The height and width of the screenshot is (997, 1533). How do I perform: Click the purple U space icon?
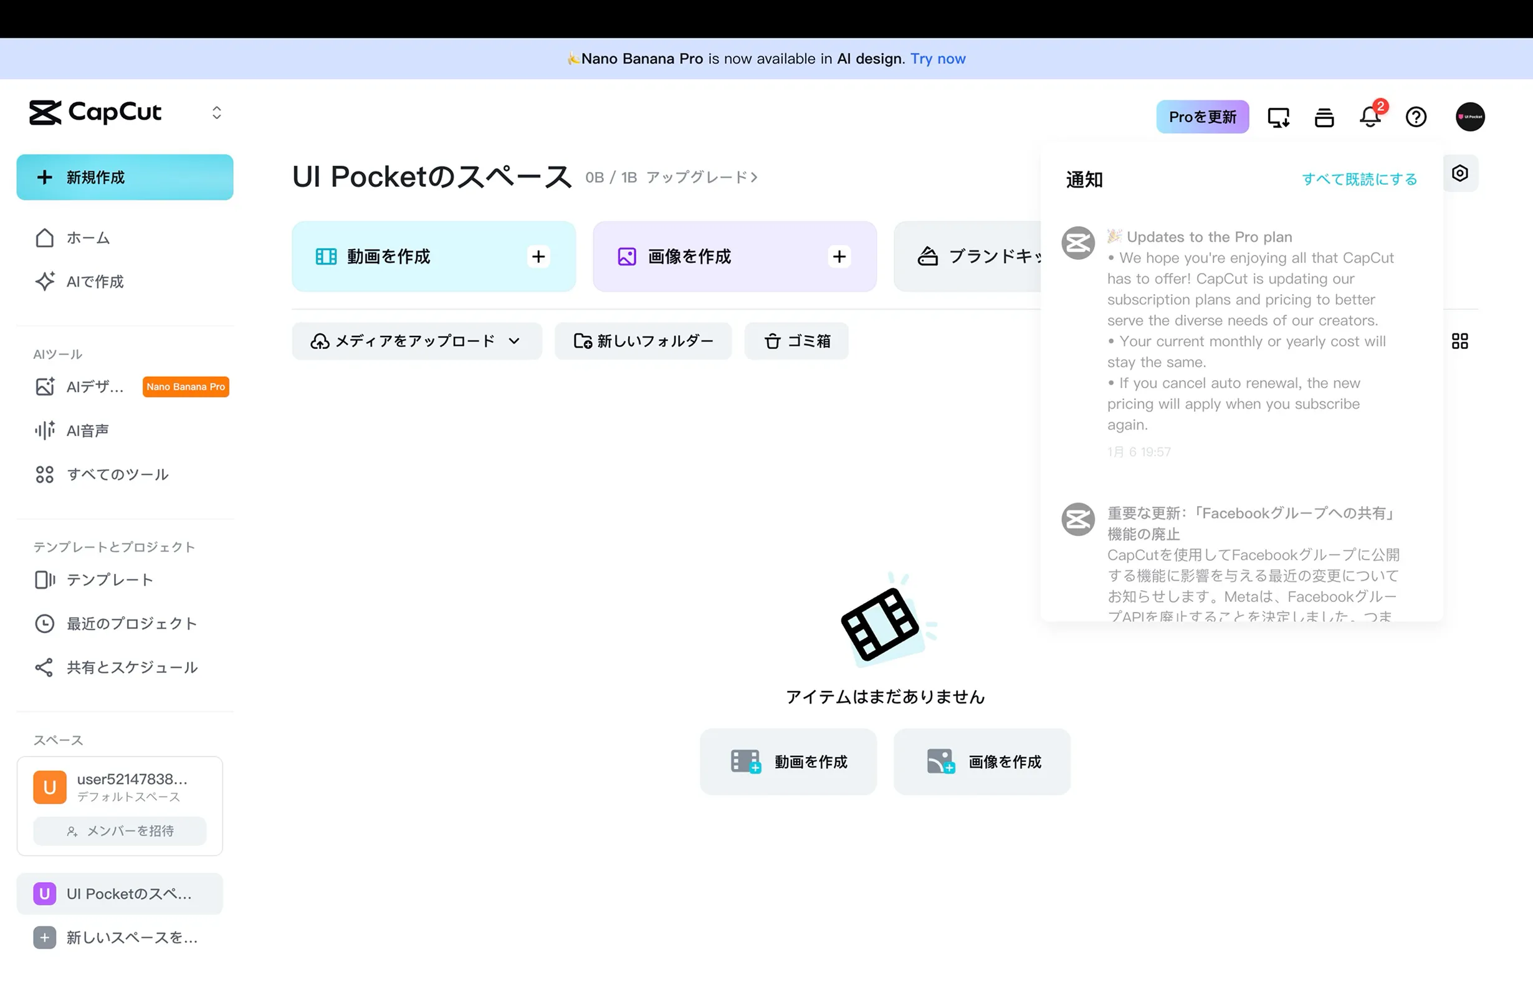click(x=44, y=894)
